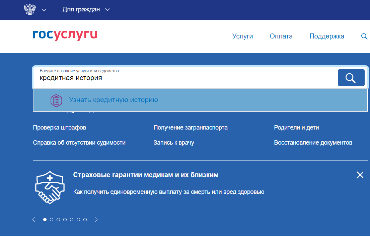Screen dimensions: 370x237
Task: Close the banner with the X icon
Action: [x=360, y=175]
